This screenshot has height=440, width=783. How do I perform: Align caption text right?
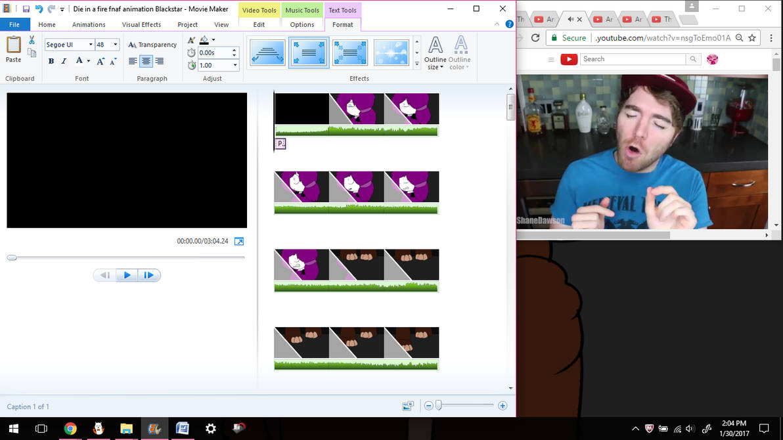[160, 61]
